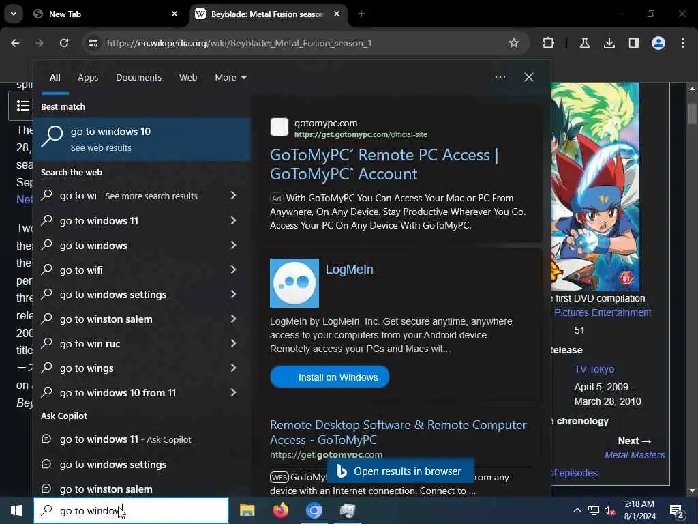This screenshot has height=524, width=698.
Task: Open new tab with plus button
Action: (361, 14)
